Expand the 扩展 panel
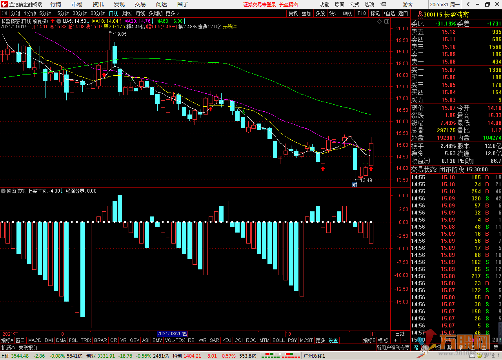 [8, 347]
